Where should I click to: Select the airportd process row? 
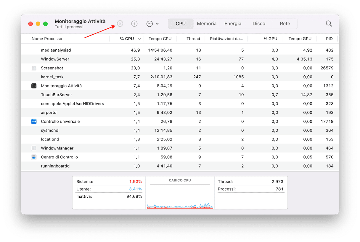(180, 113)
